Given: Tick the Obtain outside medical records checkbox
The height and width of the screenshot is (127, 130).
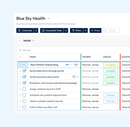Looking at the screenshot, I should 20,101.
